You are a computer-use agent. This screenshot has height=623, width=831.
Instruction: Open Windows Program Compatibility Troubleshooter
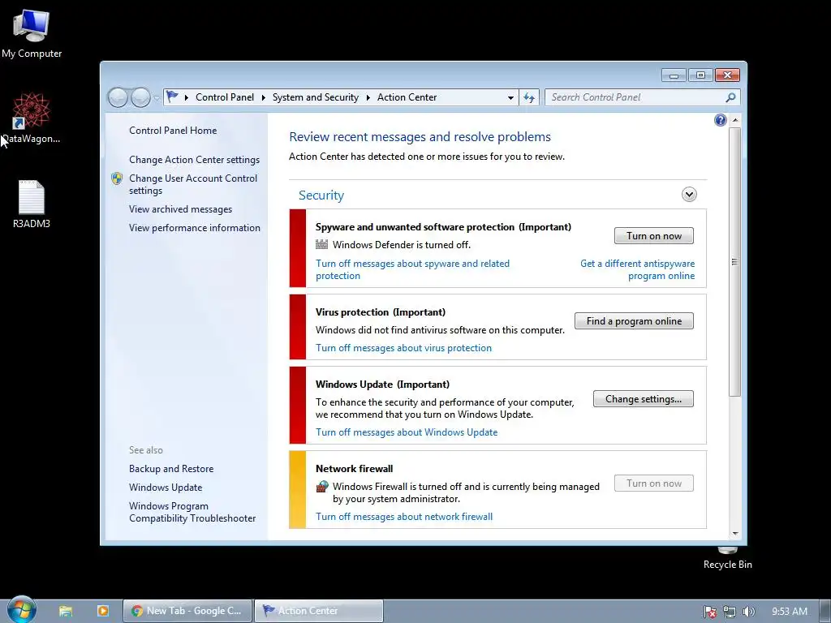[x=192, y=512]
